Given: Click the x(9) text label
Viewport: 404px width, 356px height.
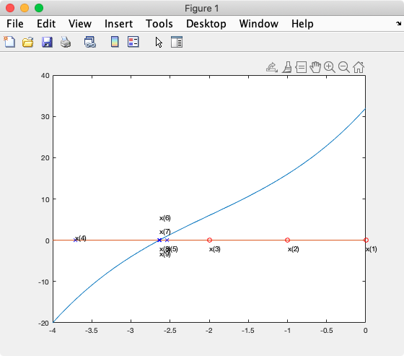Looking at the screenshot, I should coord(165,255).
